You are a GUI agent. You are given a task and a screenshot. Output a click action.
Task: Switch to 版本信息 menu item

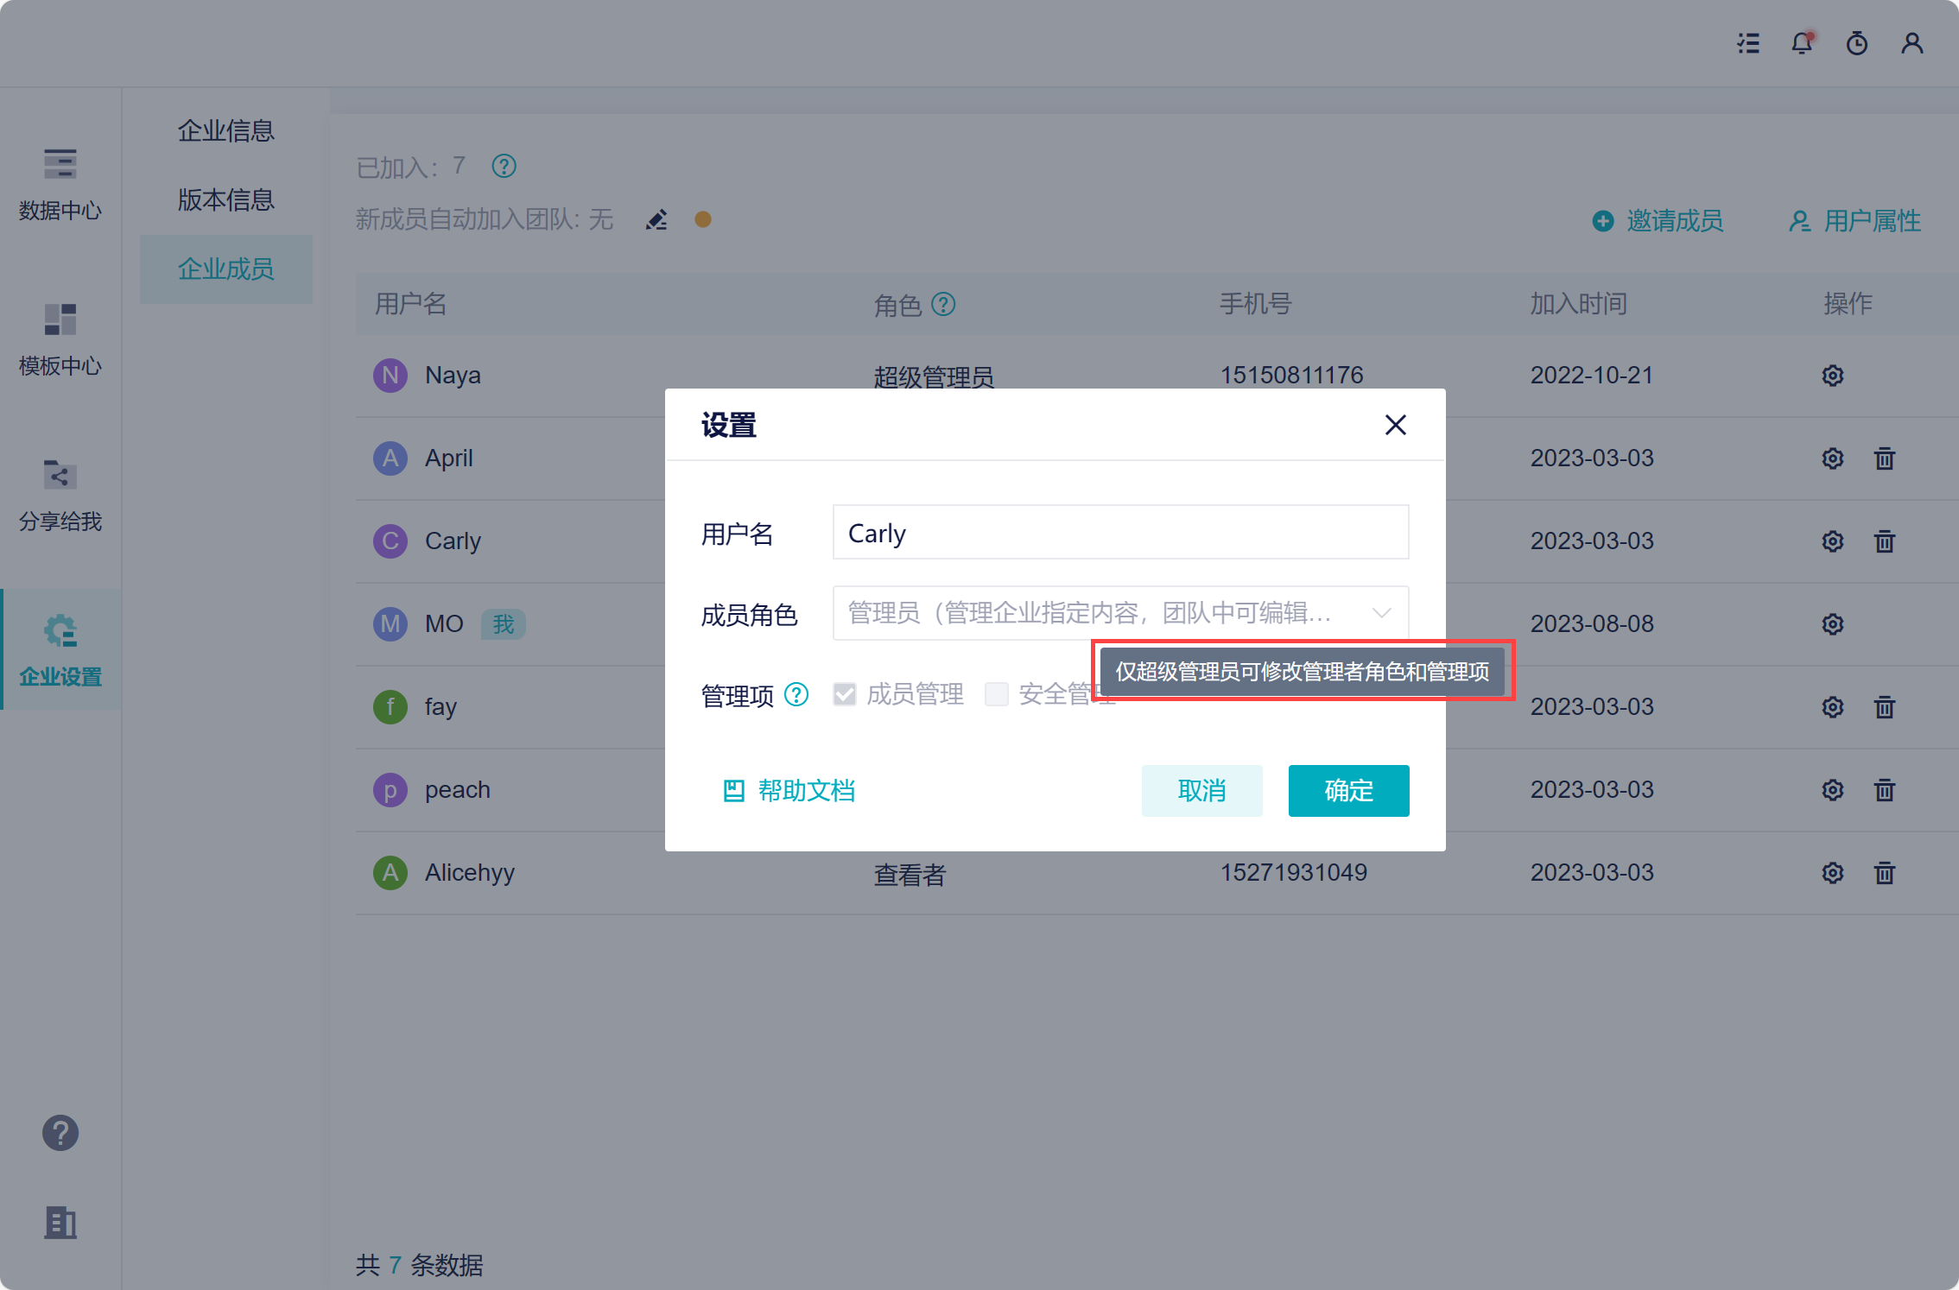(x=225, y=200)
